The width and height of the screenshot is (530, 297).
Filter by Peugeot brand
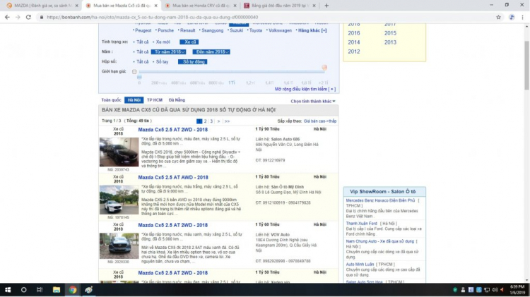[x=143, y=30]
